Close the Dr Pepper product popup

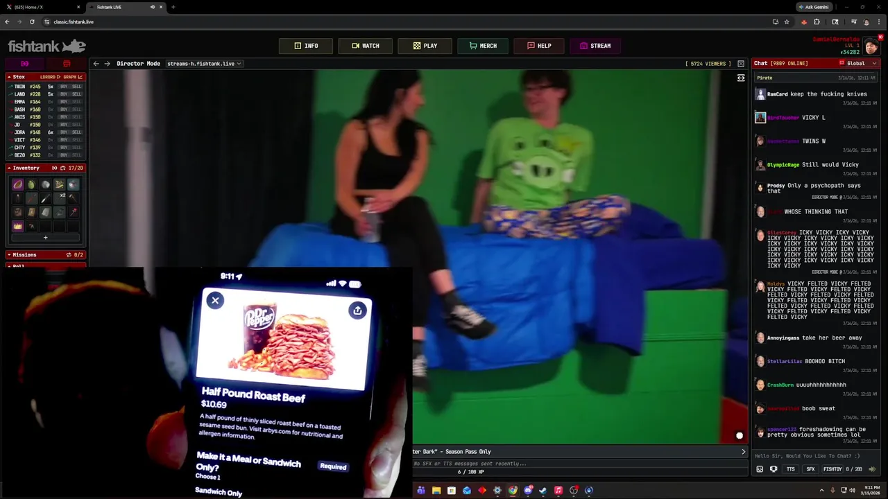[x=215, y=300]
